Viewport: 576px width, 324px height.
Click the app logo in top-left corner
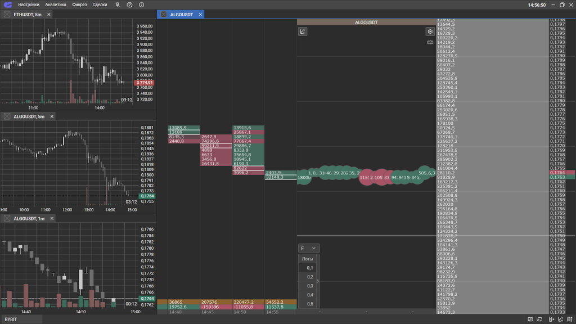(x=7, y=4)
